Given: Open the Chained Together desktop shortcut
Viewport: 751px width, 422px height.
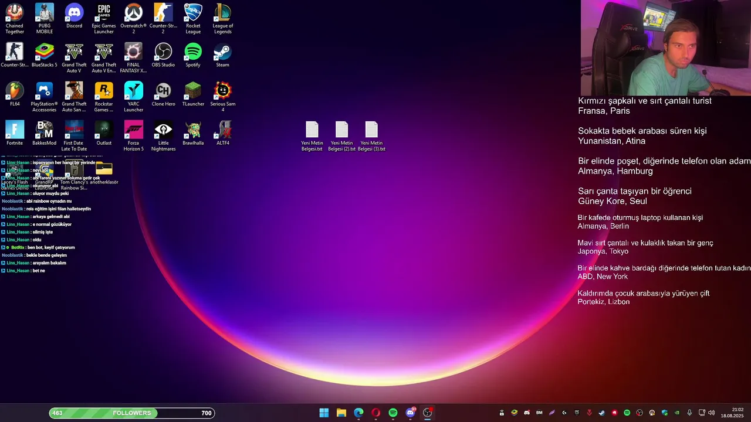Looking at the screenshot, I should click(15, 19).
